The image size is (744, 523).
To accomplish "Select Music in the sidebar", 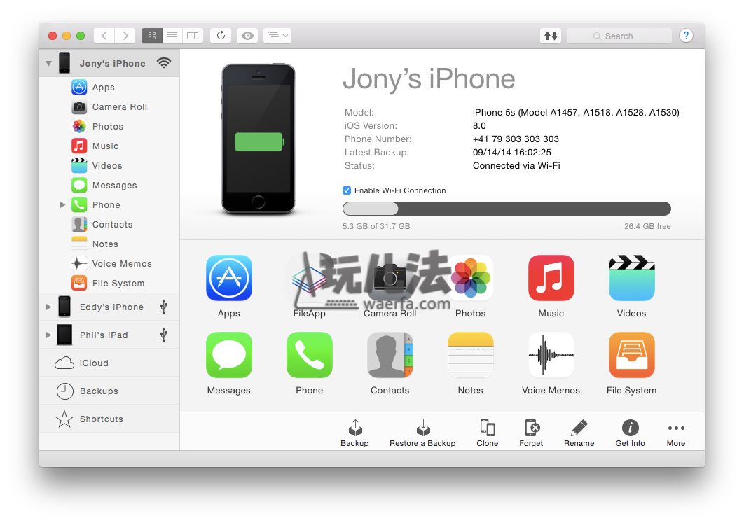I will click(109, 146).
